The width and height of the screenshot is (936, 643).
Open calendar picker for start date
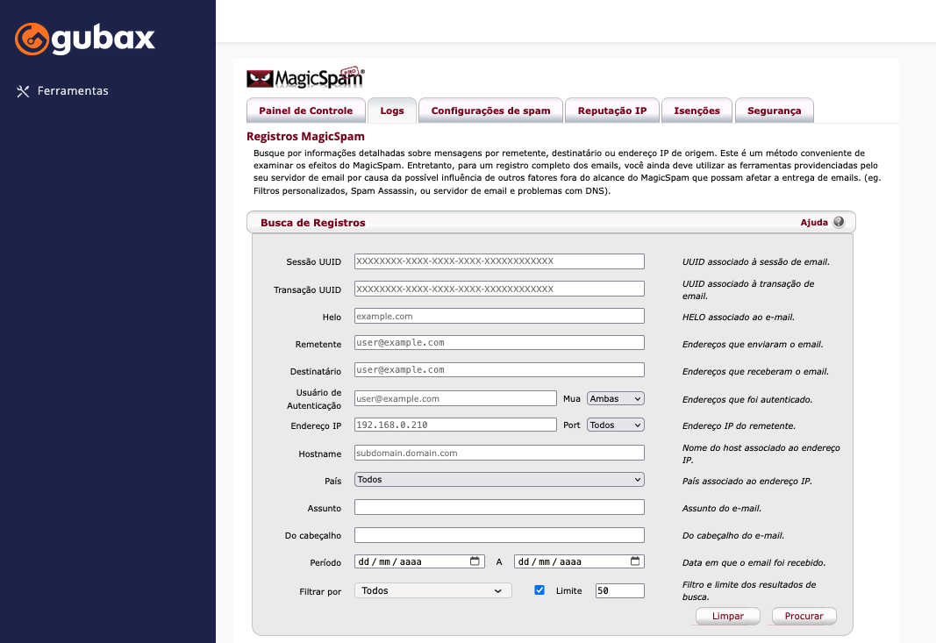point(475,561)
